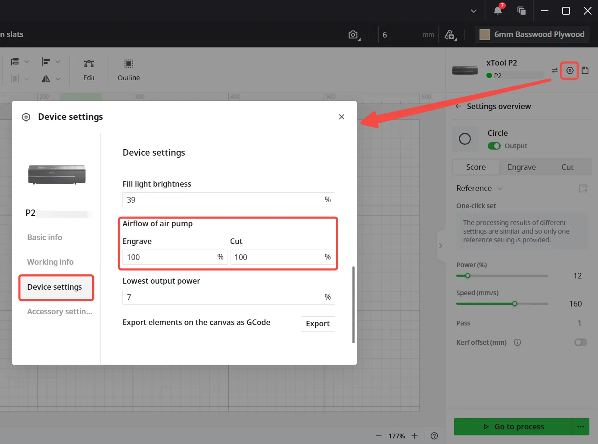The width and height of the screenshot is (598, 444).
Task: Open the 6mm Basswood Plywood material selector
Action: [x=532, y=34]
